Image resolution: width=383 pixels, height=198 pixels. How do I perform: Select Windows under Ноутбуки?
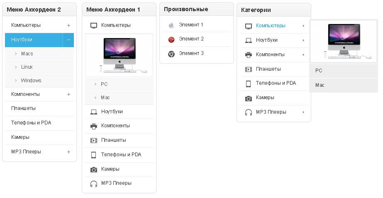pos(31,81)
